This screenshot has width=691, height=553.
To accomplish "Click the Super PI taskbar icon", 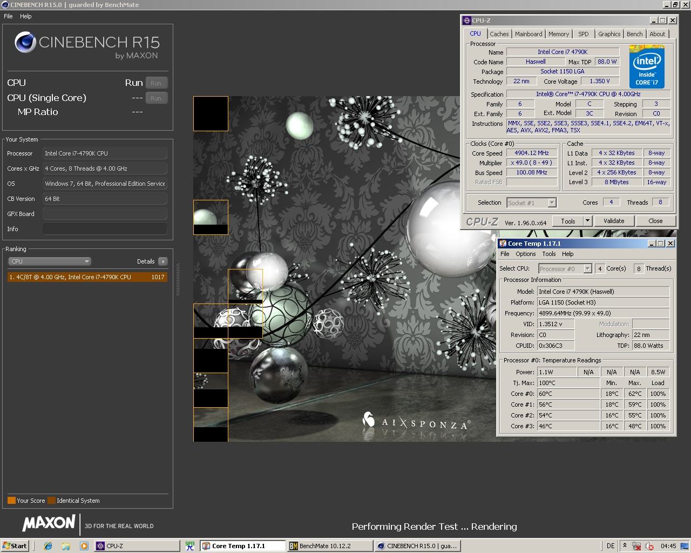I will 190,546.
